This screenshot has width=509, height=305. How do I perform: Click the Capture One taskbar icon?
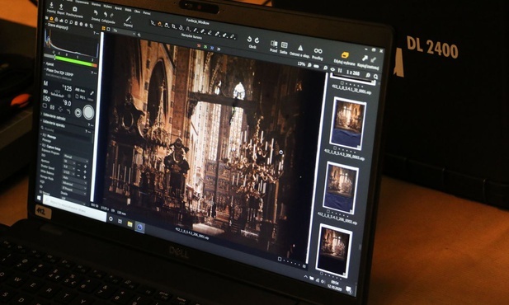pos(140,228)
